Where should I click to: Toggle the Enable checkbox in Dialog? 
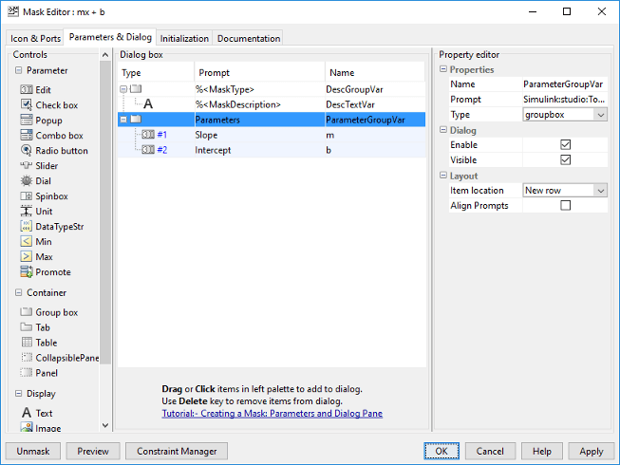[566, 145]
